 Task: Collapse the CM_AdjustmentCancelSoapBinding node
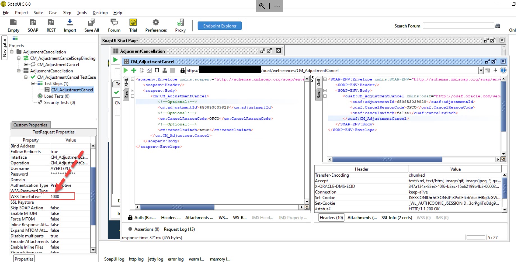click(19, 58)
